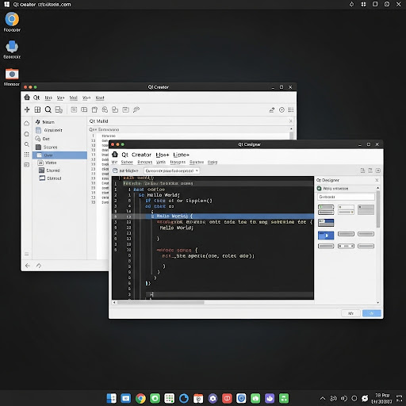Select the highlighted blue row in Qt Creator sidebar
406x406 pixels.
59,155
